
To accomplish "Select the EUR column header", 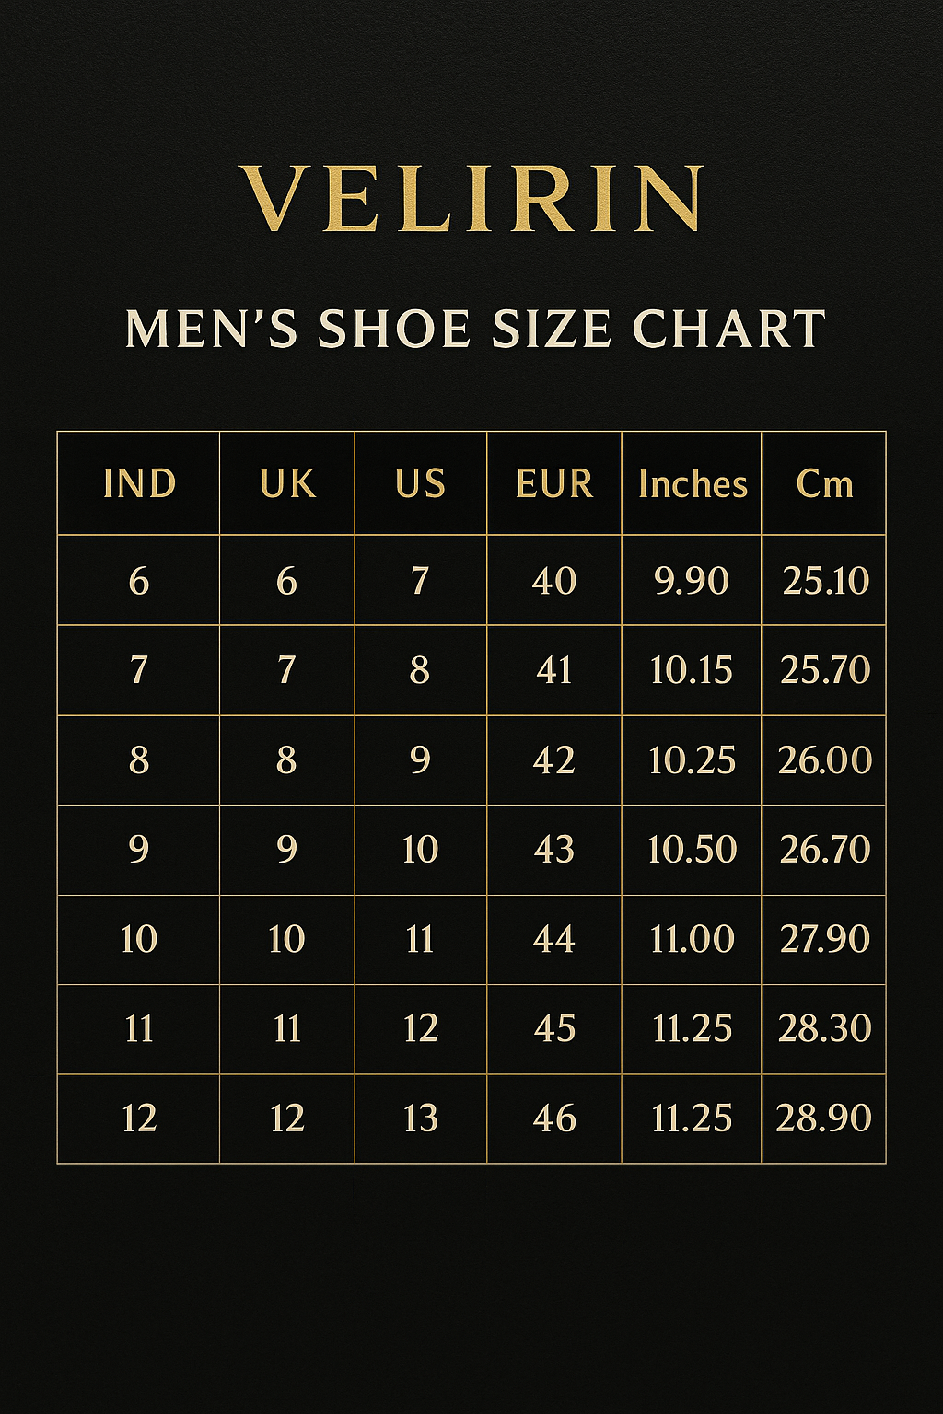I will (x=554, y=484).
